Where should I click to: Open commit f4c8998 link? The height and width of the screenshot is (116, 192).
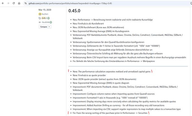46,22
